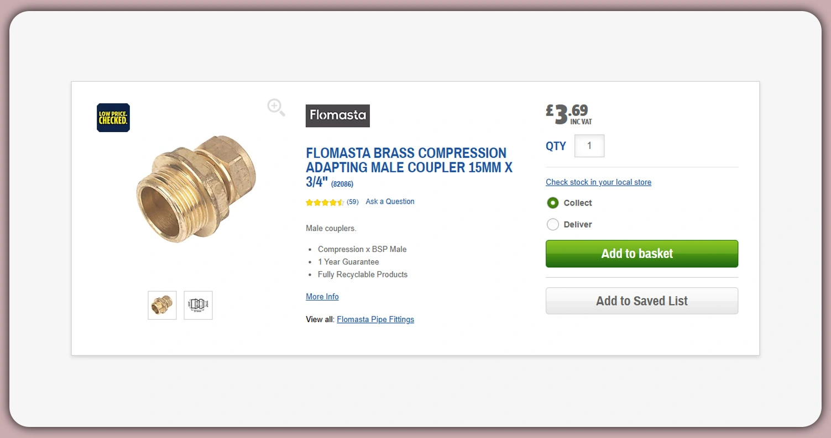Open the (59) reviews count link
This screenshot has height=438, width=831.
[353, 202]
